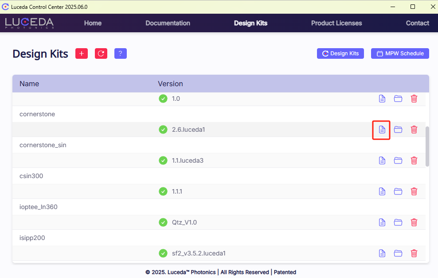Open document icon for cornerstone 2.6.luceda1

382,129
